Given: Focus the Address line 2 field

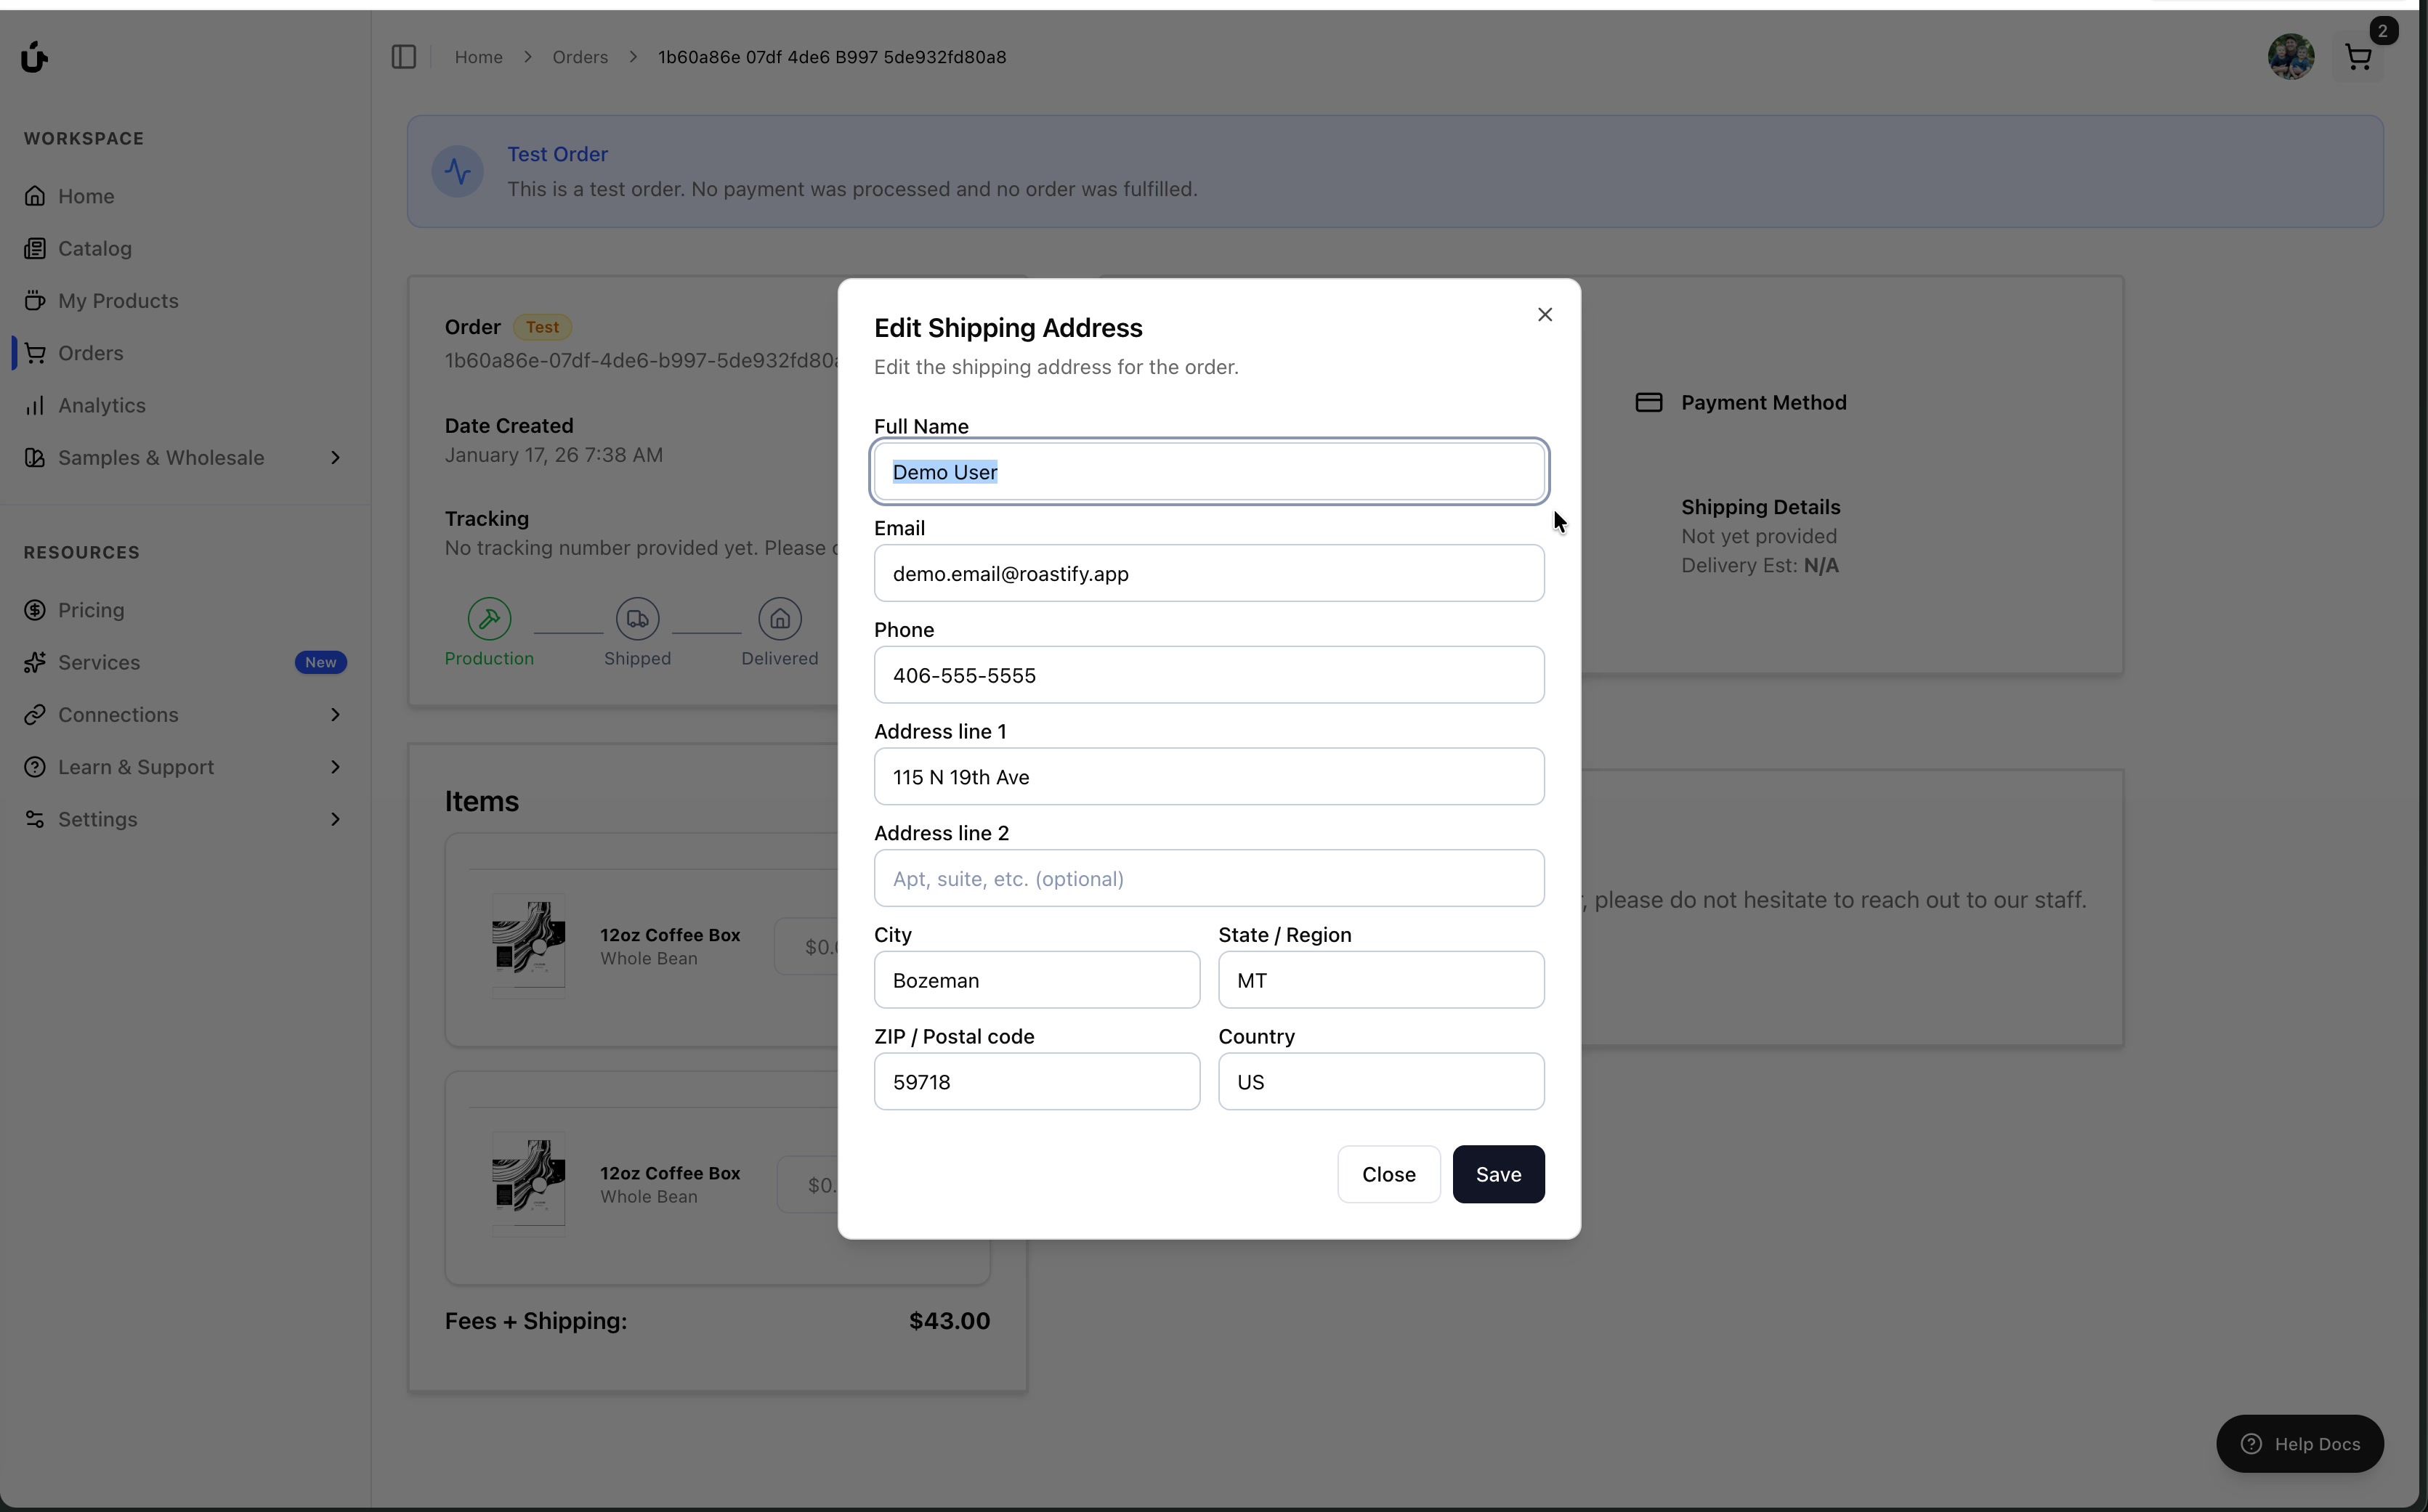Looking at the screenshot, I should pos(1208,878).
